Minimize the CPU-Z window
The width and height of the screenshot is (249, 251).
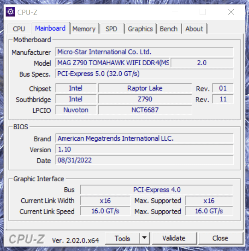click(x=173, y=12)
